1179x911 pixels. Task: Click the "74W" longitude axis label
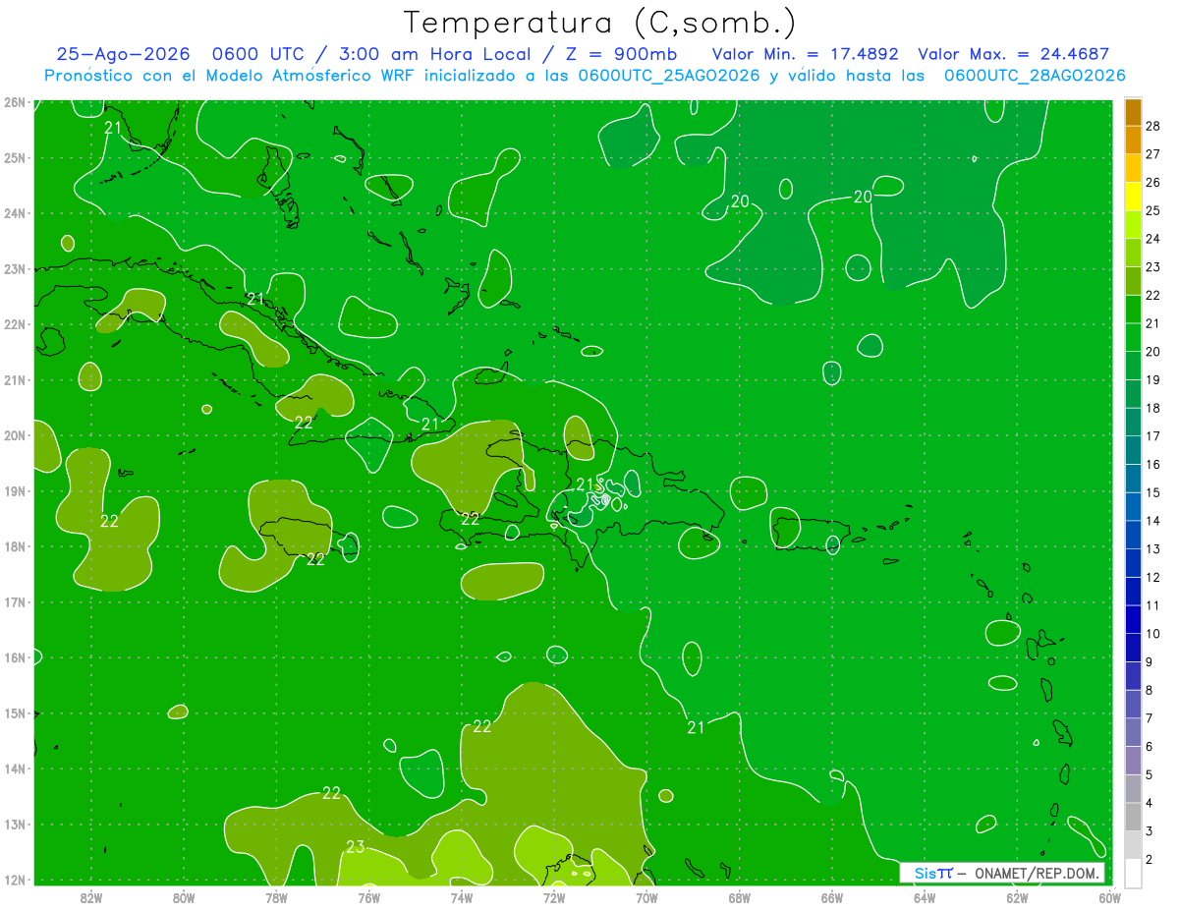pyautogui.click(x=462, y=897)
